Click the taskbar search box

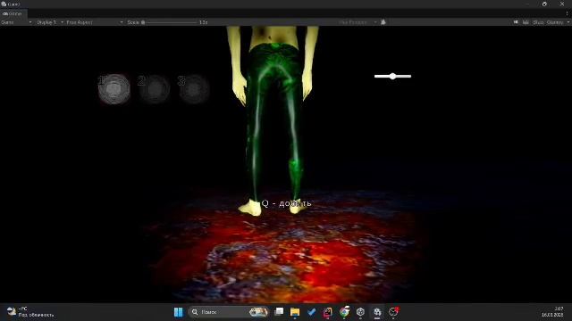(229, 312)
